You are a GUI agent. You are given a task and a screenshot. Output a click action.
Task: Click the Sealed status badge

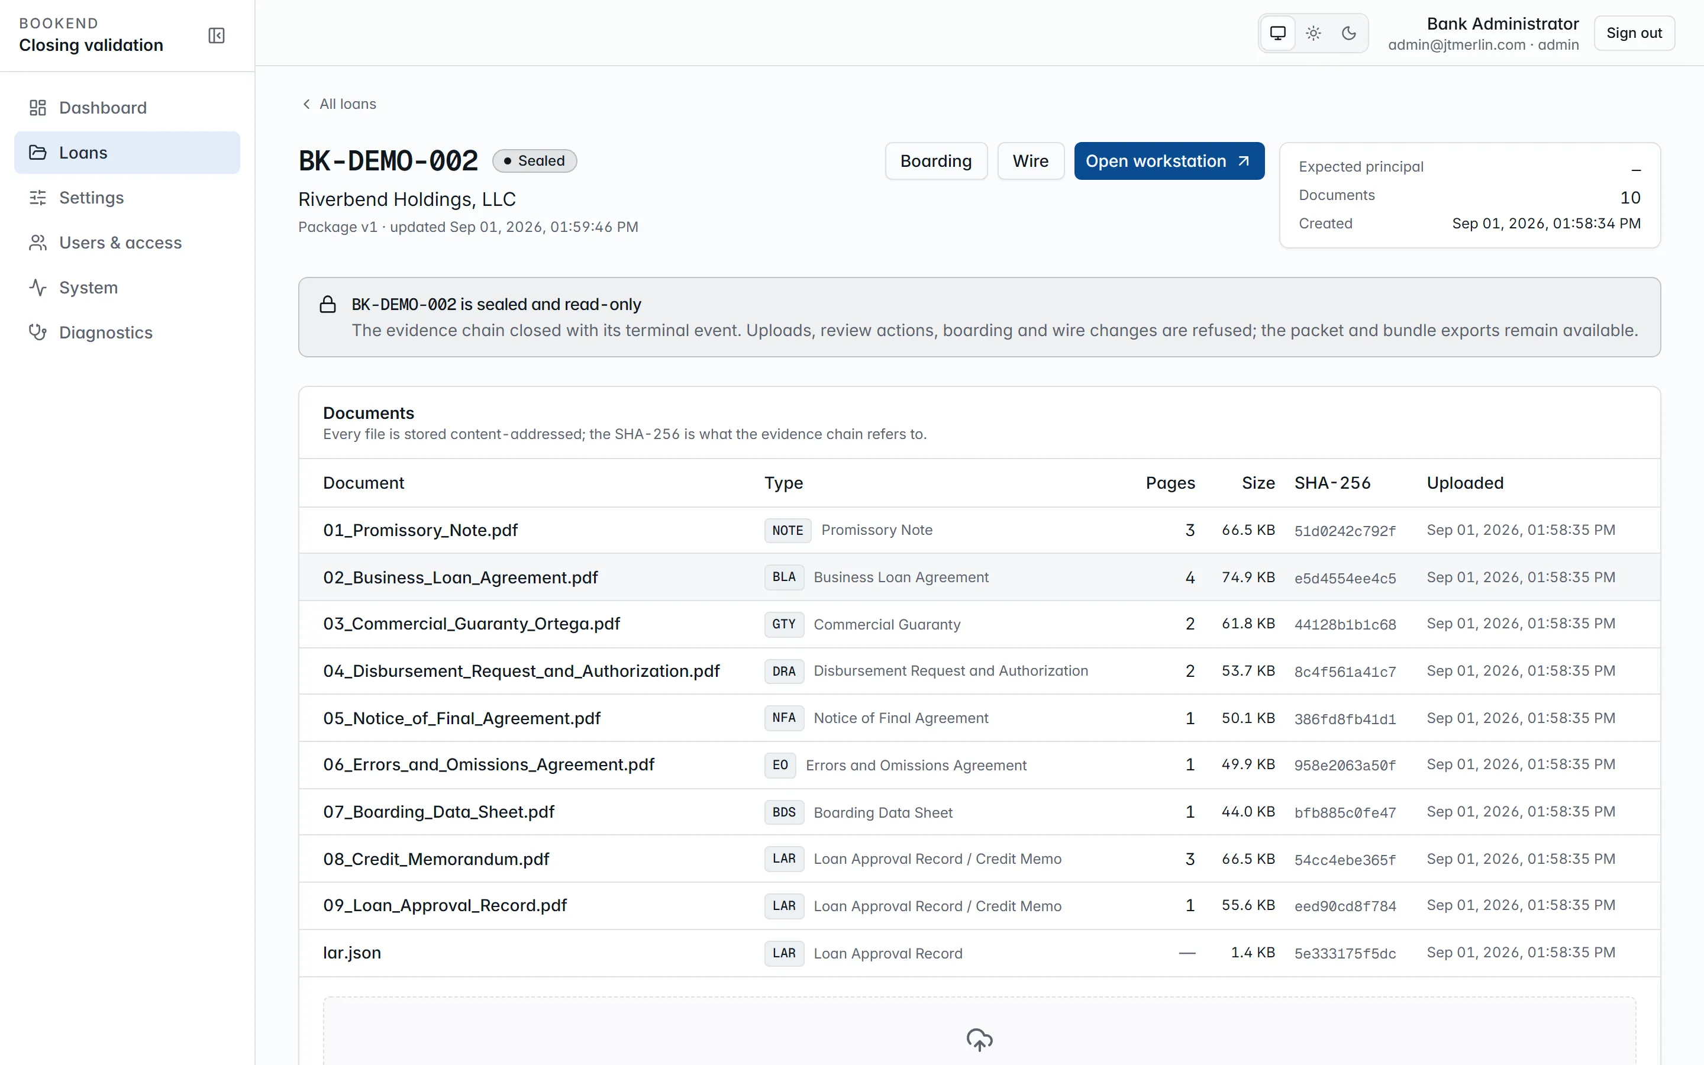click(534, 162)
